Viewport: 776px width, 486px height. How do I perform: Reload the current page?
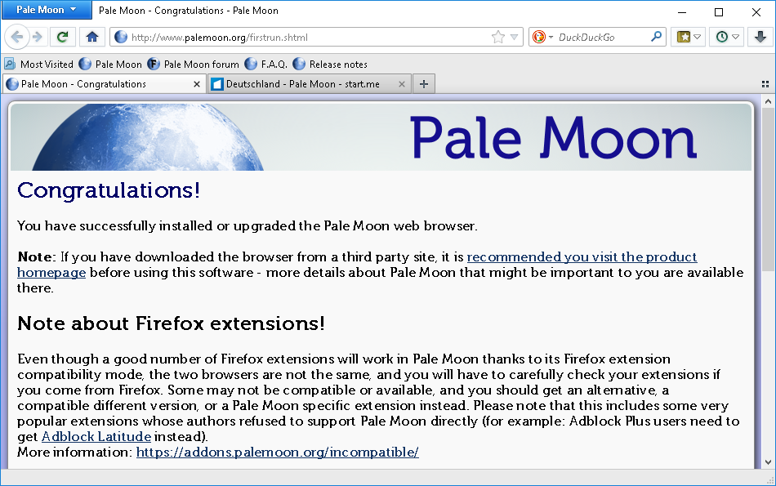coord(62,37)
